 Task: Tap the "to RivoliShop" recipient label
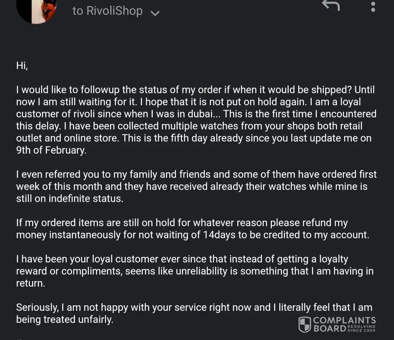[x=107, y=11]
